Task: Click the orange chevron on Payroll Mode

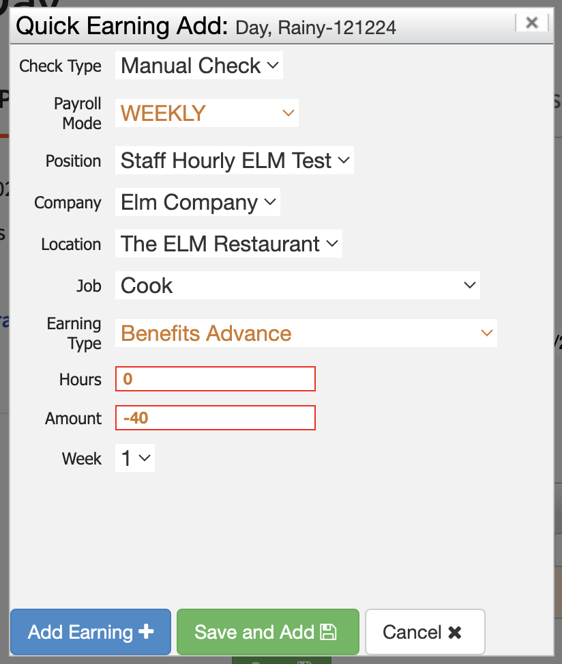Action: click(288, 113)
